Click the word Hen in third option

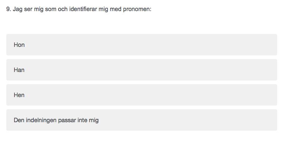(x=19, y=95)
